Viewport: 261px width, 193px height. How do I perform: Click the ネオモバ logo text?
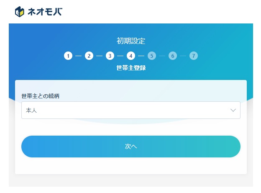[44, 11]
